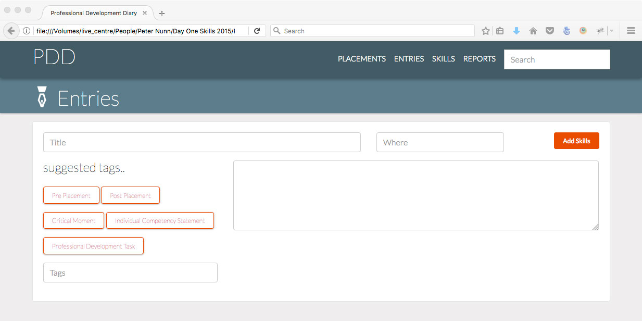642x321 pixels.
Task: Save page to Pocket icon
Action: click(x=549, y=31)
